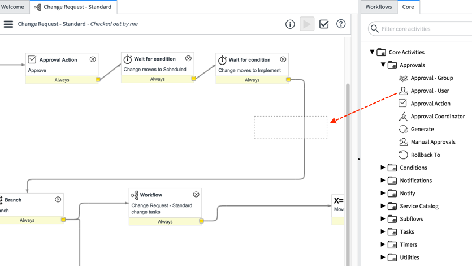Click the text 'Change moves to Scheduled'
This screenshot has height=266, width=472.
pyautogui.click(x=155, y=69)
